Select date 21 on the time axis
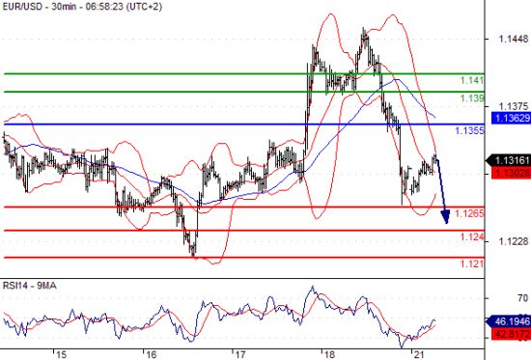 coord(419,355)
